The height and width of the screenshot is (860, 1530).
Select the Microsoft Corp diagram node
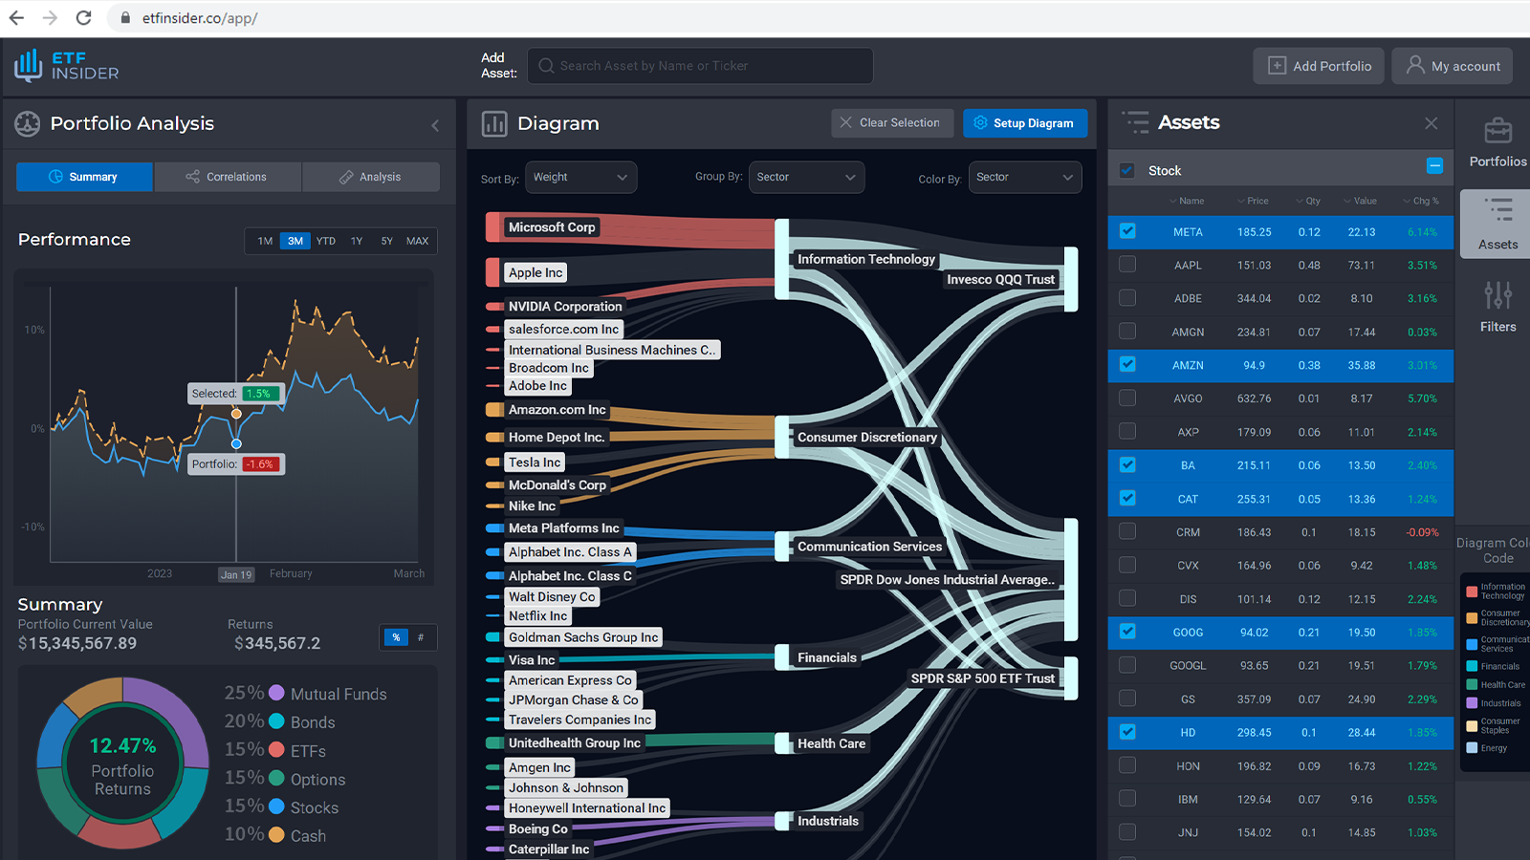pyautogui.click(x=552, y=226)
